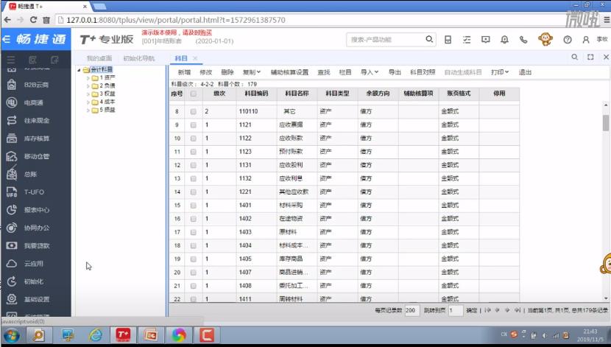Click the 删除 toolbar button
The image size is (611, 347).
pos(227,72)
